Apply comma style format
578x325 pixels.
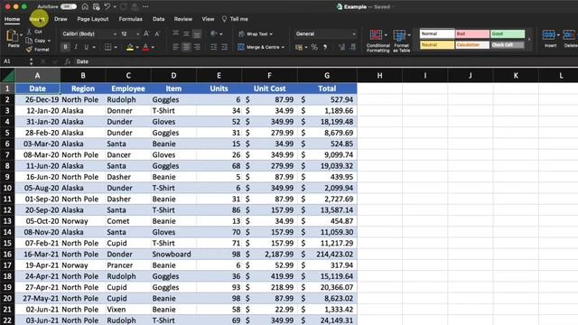pos(325,47)
